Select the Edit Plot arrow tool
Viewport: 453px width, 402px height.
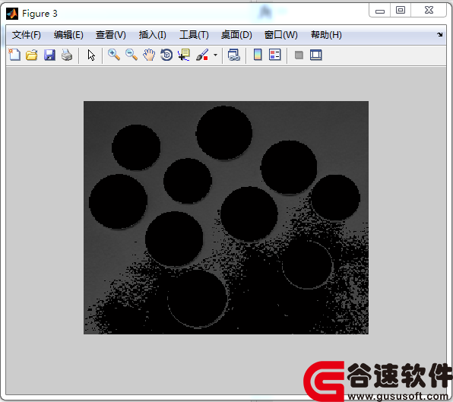point(91,55)
